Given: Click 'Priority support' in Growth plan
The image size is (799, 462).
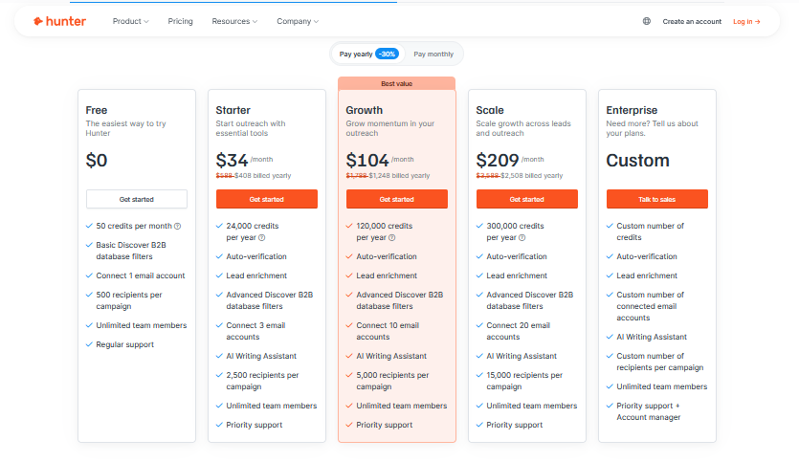Looking at the screenshot, I should pyautogui.click(x=385, y=425).
